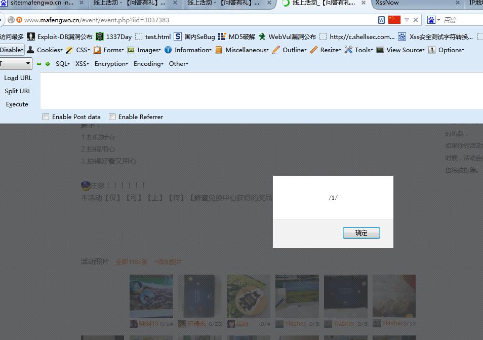Open the View Source menu
The image size is (483, 340).
[406, 50]
